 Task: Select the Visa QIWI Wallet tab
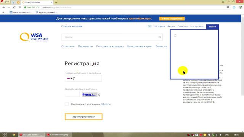37,2
